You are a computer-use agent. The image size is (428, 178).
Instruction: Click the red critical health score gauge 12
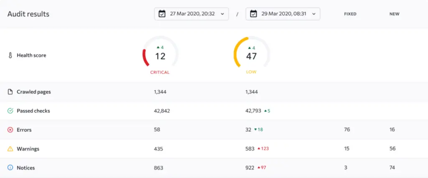click(160, 55)
